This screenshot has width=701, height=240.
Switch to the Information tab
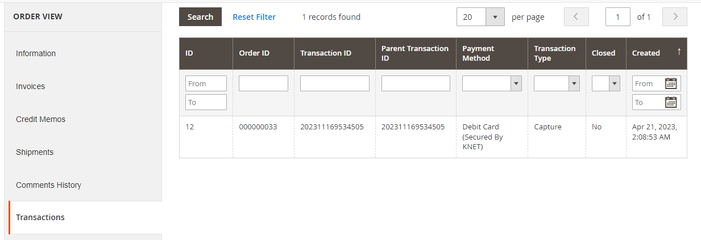36,53
